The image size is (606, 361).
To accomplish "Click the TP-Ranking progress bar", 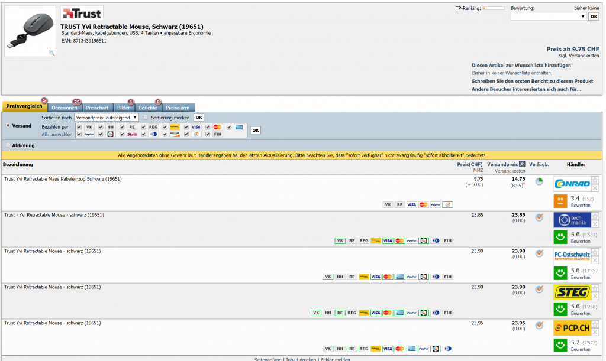I will pos(494,8).
